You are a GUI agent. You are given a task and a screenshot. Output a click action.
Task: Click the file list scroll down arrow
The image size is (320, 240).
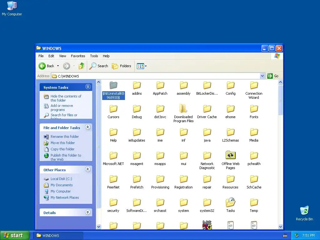click(280, 227)
